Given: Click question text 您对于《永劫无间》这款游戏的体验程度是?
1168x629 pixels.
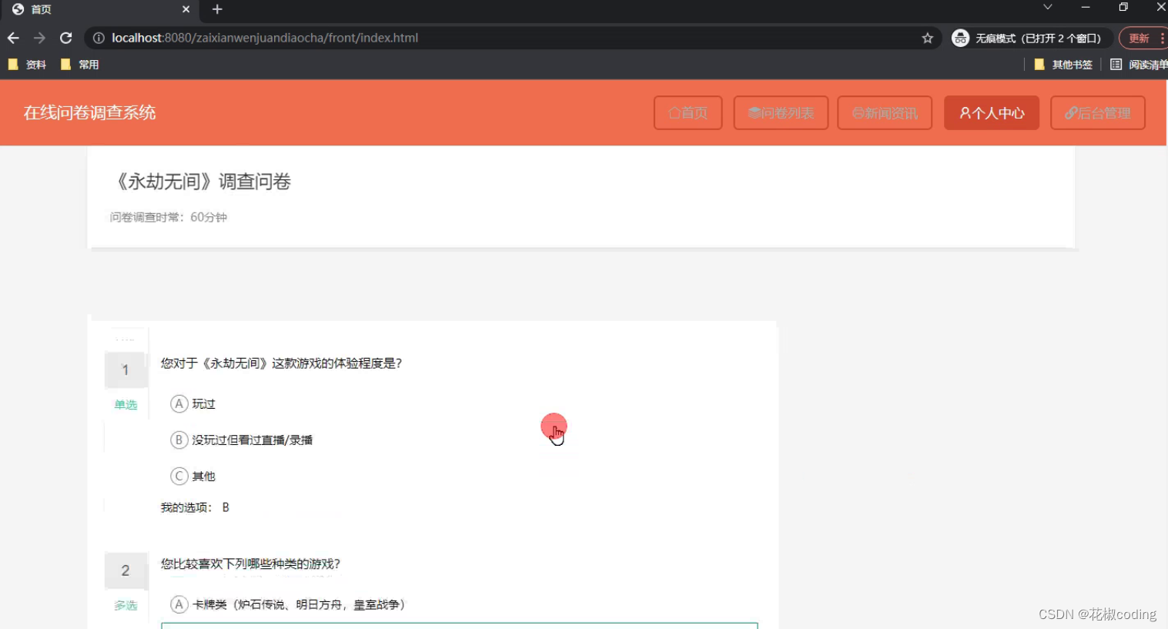Looking at the screenshot, I should coord(281,363).
